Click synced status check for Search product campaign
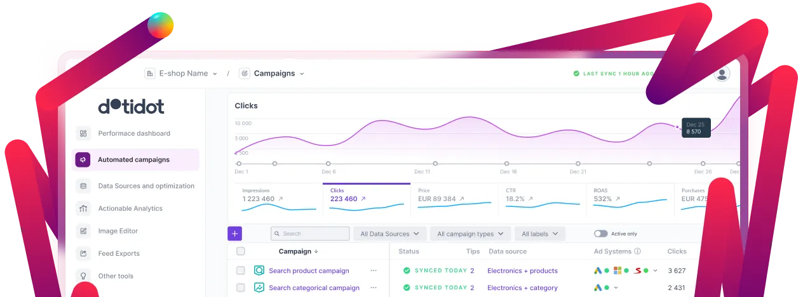Viewport: 803px width, 297px height. click(407, 270)
